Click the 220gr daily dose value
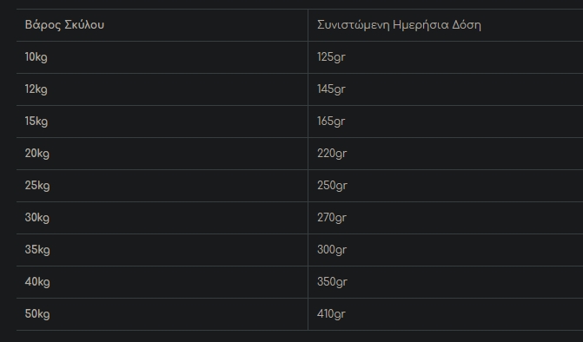Viewport: 583px width, 342px height. (332, 154)
